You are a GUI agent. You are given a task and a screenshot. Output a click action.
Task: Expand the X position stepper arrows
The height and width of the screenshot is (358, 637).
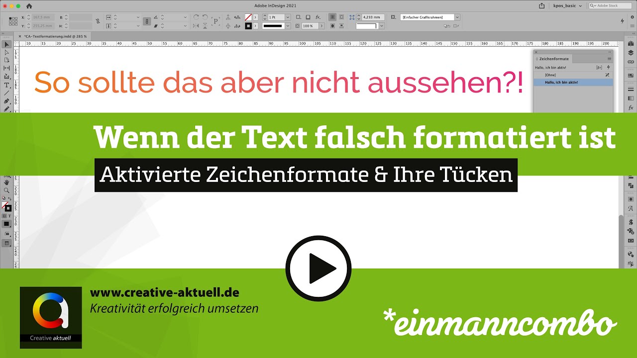pyautogui.click(x=28, y=17)
